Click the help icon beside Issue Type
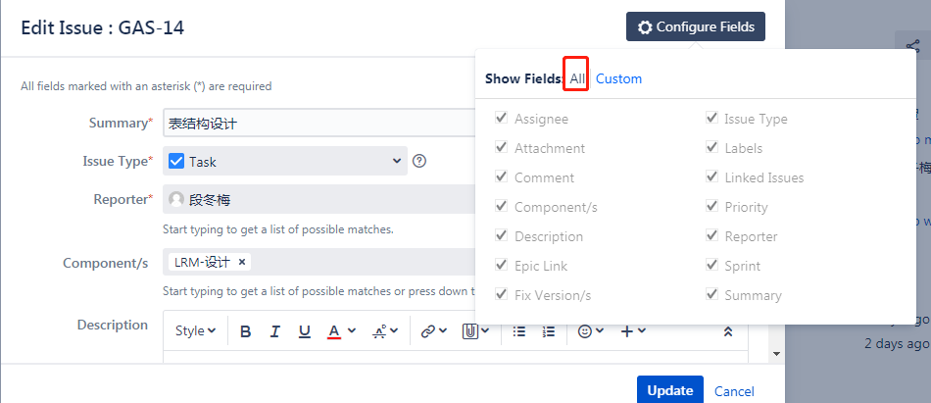 [419, 161]
